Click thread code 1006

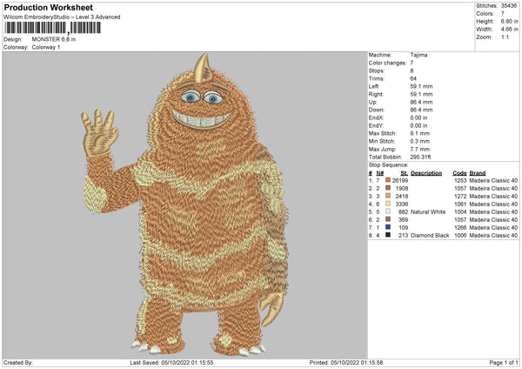460,236
